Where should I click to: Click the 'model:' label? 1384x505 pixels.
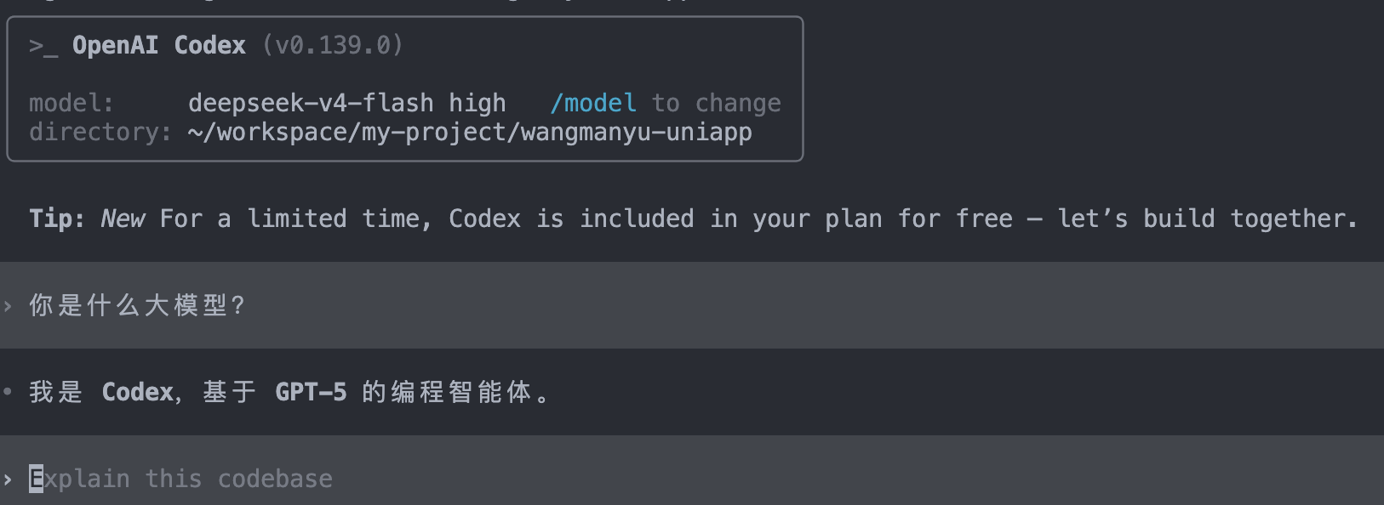coord(71,103)
